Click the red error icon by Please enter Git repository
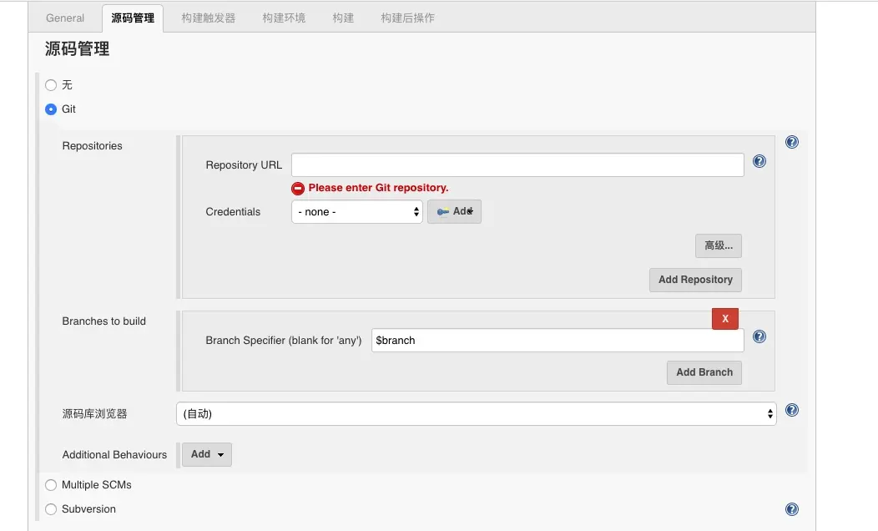 tap(298, 188)
